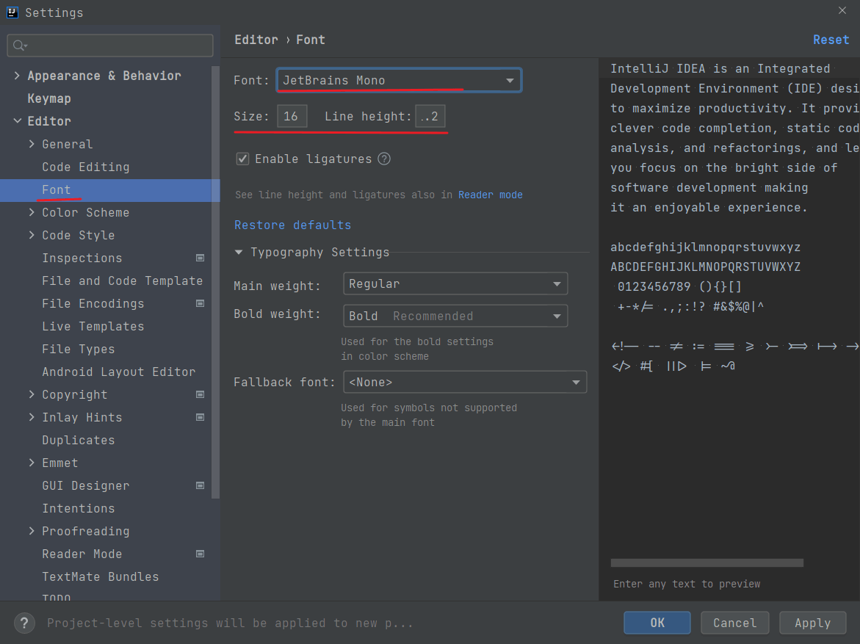Screen dimensions: 860x644
Task: Toggle the Enable ligatures checkbox
Action: coord(242,159)
